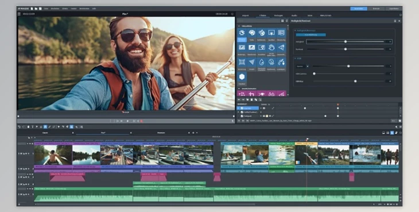The image size is (419, 212).
Task: Select the title T tool in timeline toolbar
Action: point(32,127)
